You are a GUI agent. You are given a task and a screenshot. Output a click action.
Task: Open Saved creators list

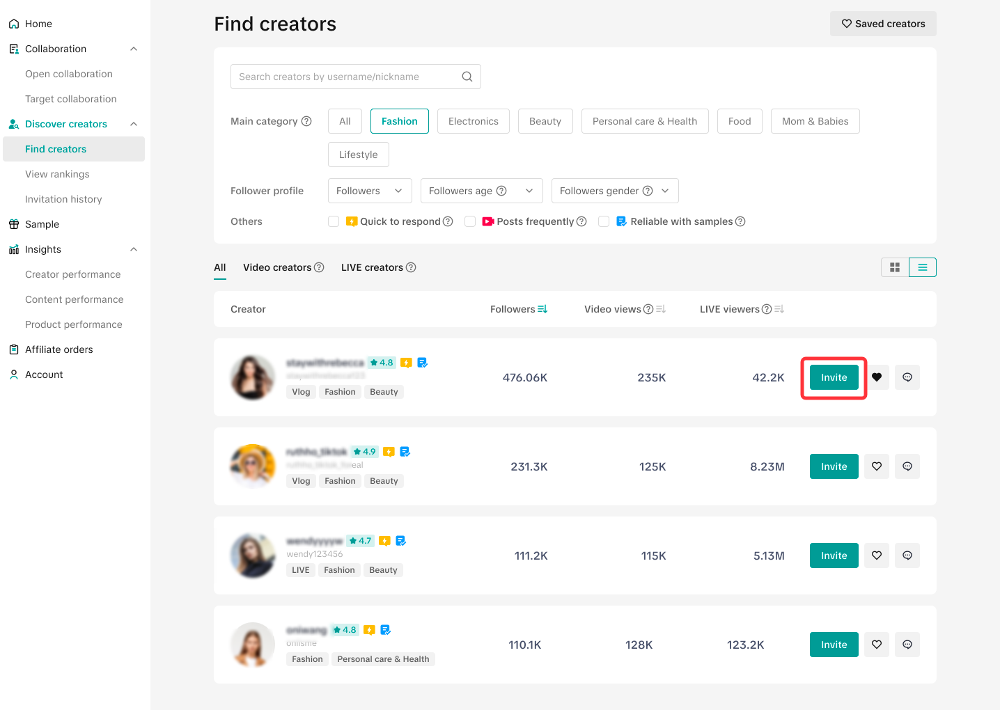pos(883,24)
